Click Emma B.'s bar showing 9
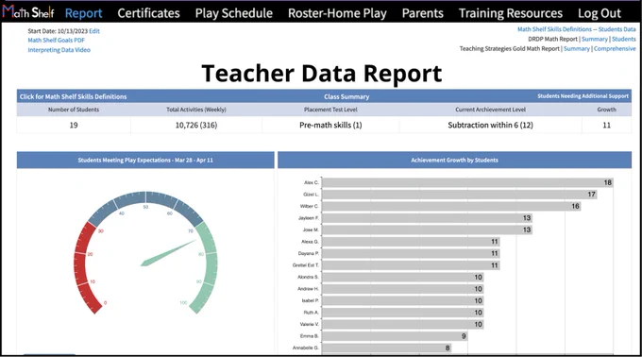Viewport: 642px width, 357px height. [395, 336]
